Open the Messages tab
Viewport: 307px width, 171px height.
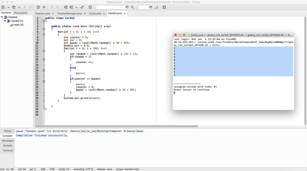click(x=8, y=141)
